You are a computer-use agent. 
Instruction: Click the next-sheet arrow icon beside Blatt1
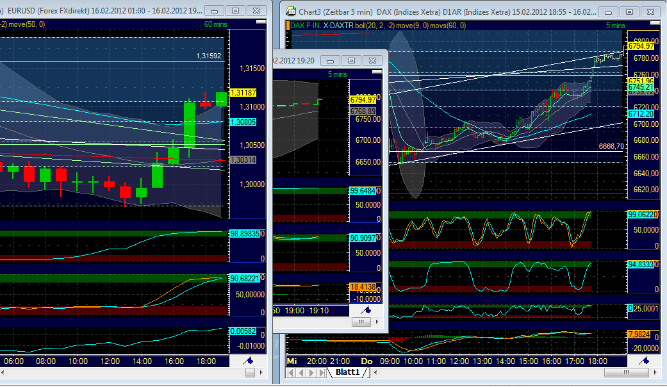[x=311, y=372]
